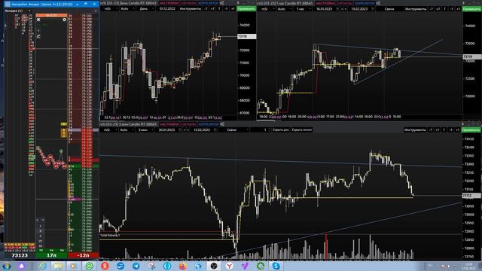The image size is (482, 271).
Task: Click the pencil icon in the order book panel
Action: point(38,36)
